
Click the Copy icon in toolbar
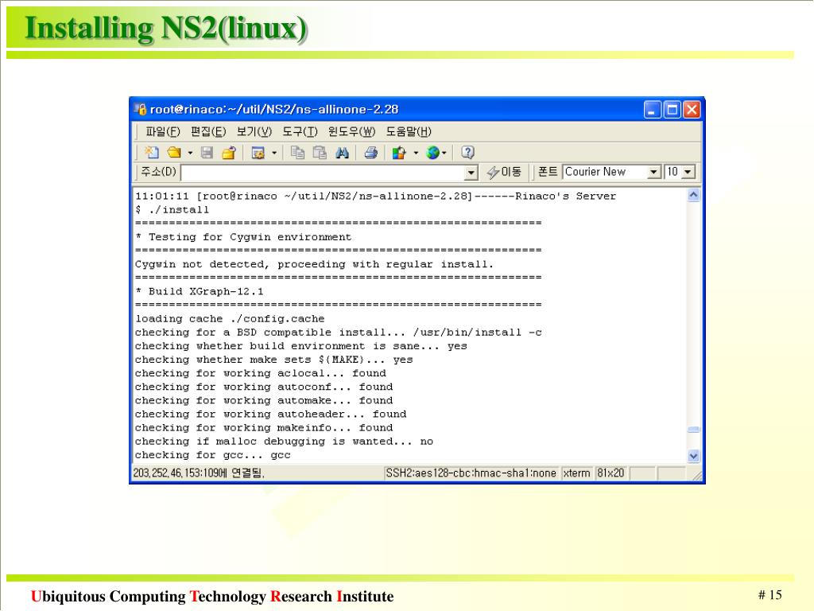(297, 152)
